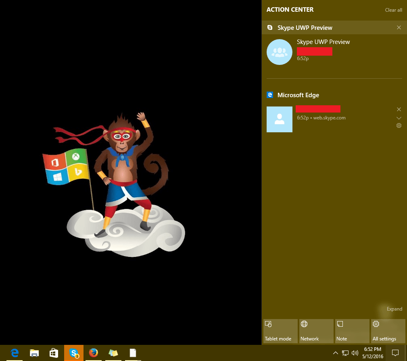Open Firefox from the taskbar
Screen dimensions: 407x361
[94, 353]
